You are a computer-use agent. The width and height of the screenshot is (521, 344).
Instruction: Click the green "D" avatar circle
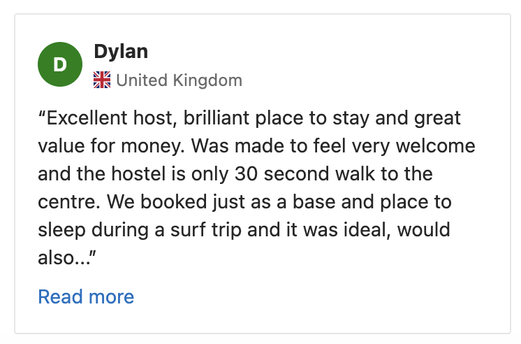[59, 65]
